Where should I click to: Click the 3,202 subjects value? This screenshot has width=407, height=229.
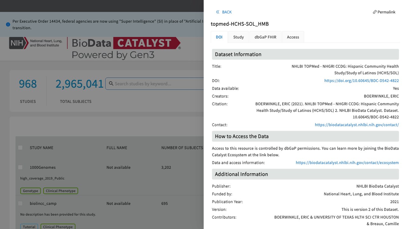coord(166,168)
